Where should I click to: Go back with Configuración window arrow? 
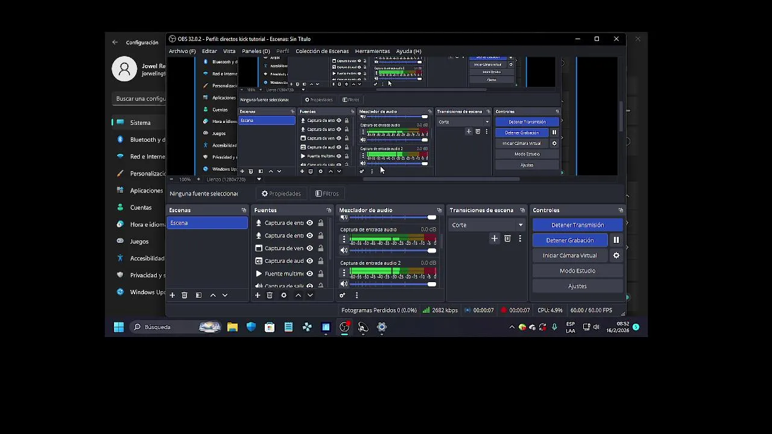coord(115,42)
